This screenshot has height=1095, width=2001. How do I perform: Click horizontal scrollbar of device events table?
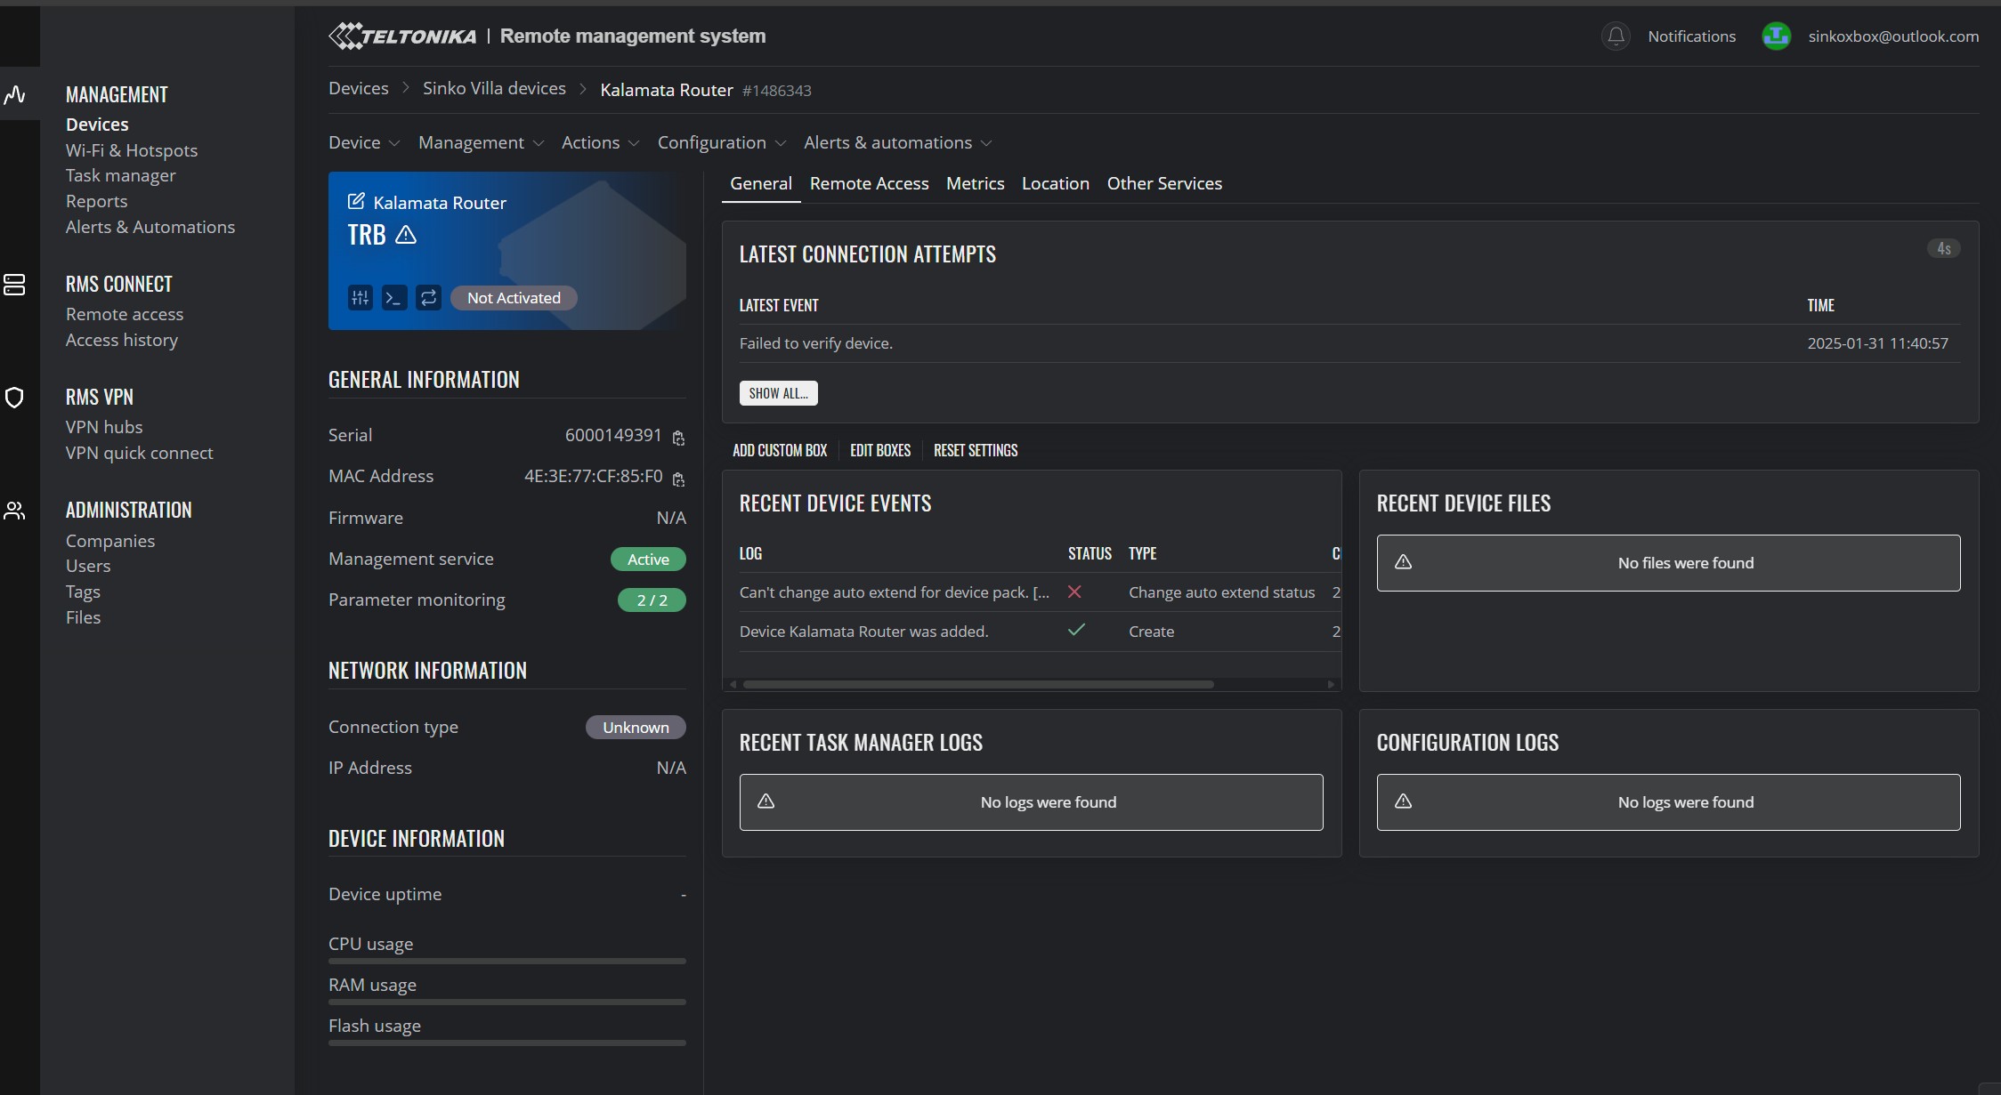978,684
